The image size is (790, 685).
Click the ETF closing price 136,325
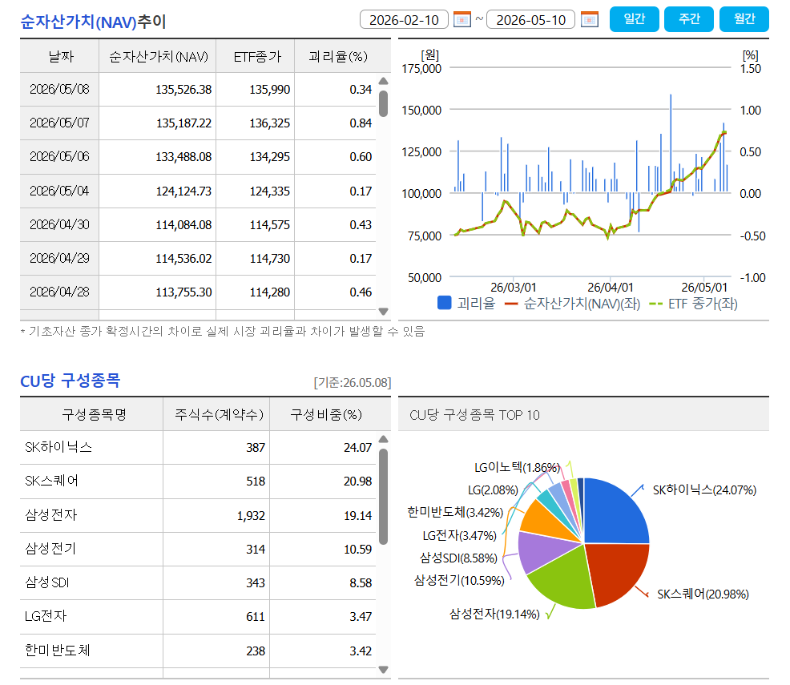[269, 123]
